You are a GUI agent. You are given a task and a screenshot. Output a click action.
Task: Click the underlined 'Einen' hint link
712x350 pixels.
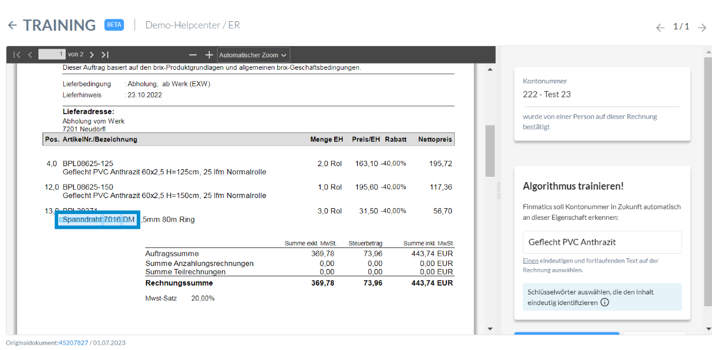(530, 261)
